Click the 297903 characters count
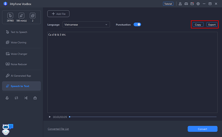222x137 pixels. point(10,21)
